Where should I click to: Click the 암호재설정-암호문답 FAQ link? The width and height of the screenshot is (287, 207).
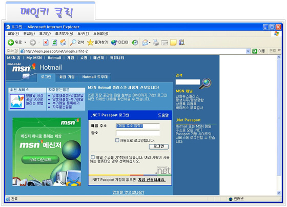(x=68, y=95)
